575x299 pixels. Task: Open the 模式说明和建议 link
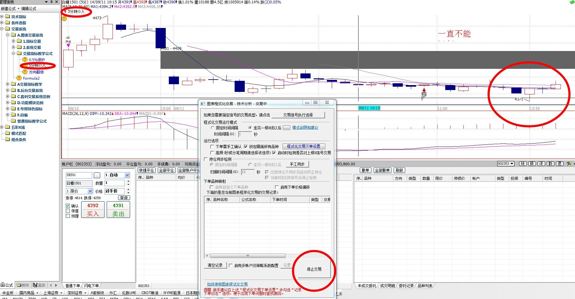tap(305, 128)
